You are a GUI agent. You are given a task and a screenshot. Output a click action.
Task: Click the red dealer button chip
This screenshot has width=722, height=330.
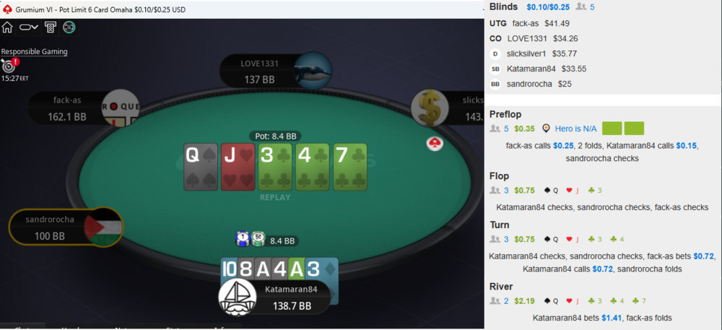(x=433, y=144)
